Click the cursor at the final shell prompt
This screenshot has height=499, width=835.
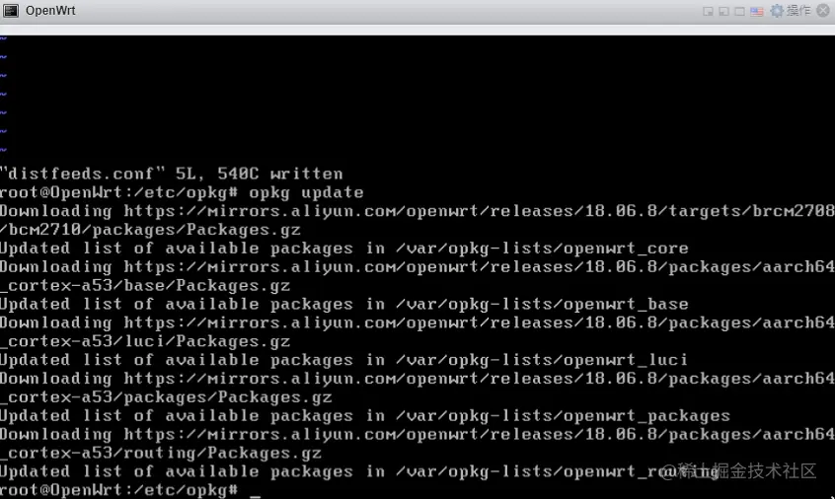255,492
